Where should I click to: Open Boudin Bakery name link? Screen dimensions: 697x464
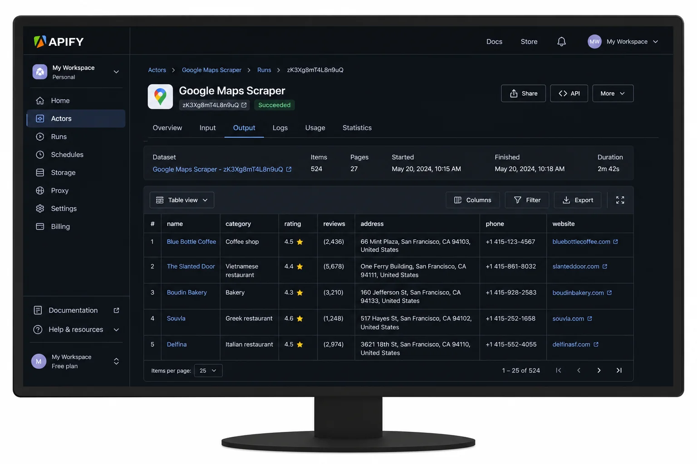(x=187, y=293)
